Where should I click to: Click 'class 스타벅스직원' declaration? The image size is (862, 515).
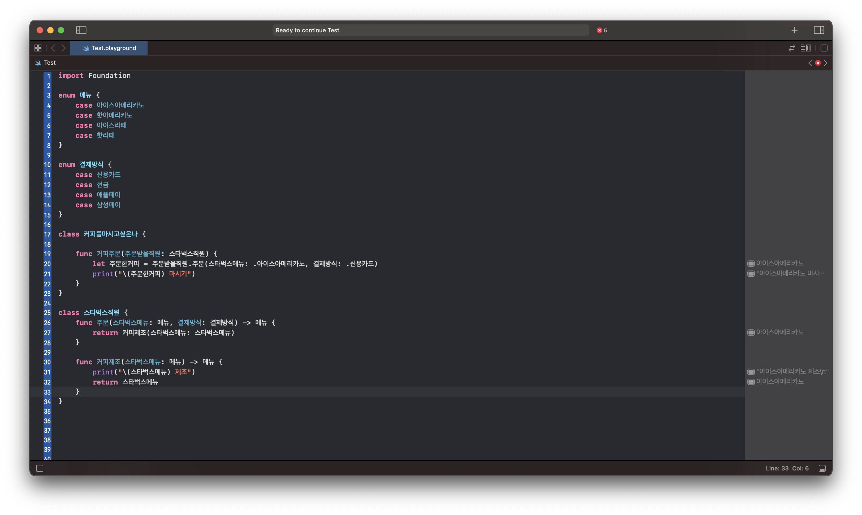point(89,313)
